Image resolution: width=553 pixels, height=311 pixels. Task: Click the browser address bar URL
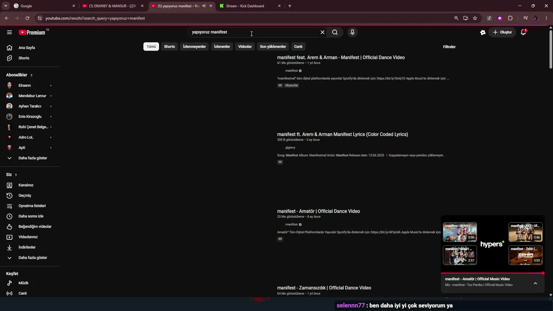(x=95, y=18)
